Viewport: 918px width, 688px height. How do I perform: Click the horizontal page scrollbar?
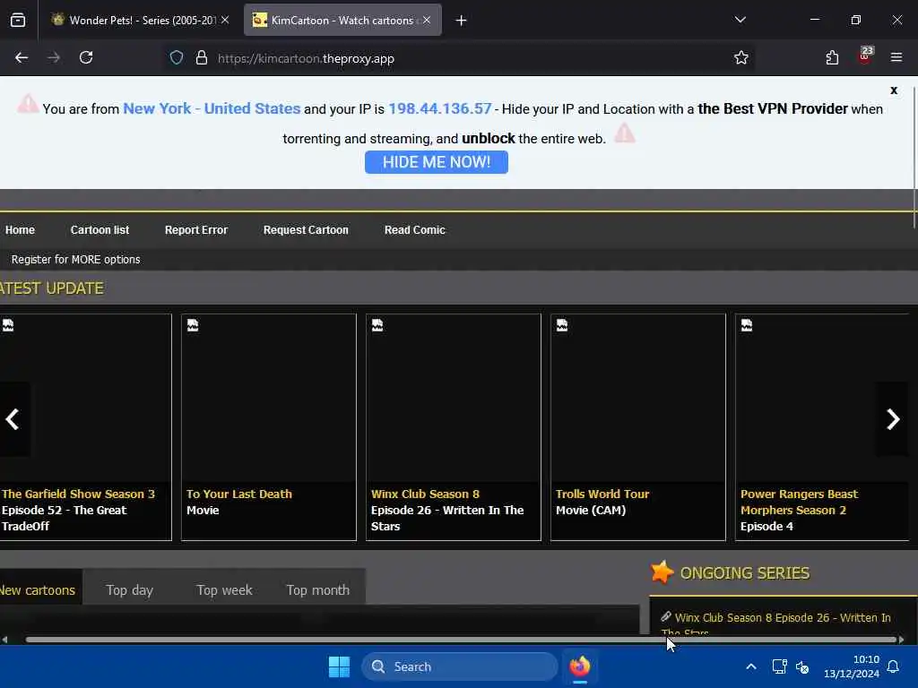pos(460,640)
